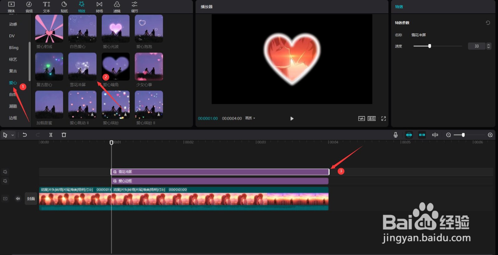498x255 pixels.
Task: Open the 转场 transitions tab
Action: (x=99, y=7)
